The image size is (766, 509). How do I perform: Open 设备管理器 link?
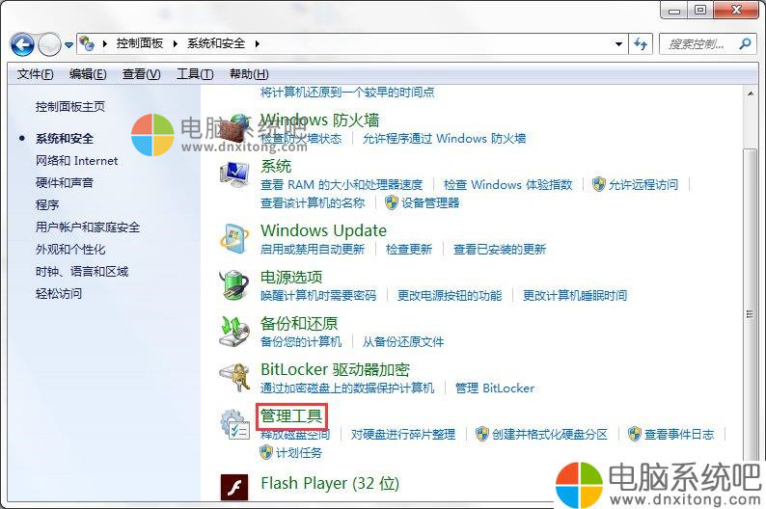430,203
